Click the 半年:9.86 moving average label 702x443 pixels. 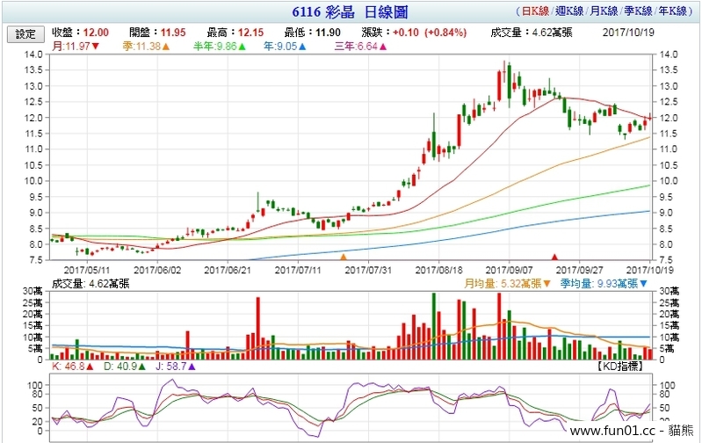(x=215, y=46)
